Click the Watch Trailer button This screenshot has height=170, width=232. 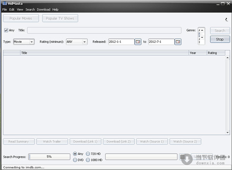pos(52,141)
